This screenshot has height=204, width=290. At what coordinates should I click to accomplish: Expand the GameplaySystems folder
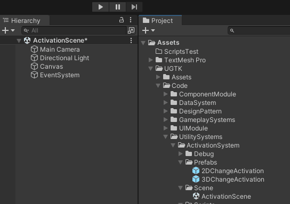[166, 119]
